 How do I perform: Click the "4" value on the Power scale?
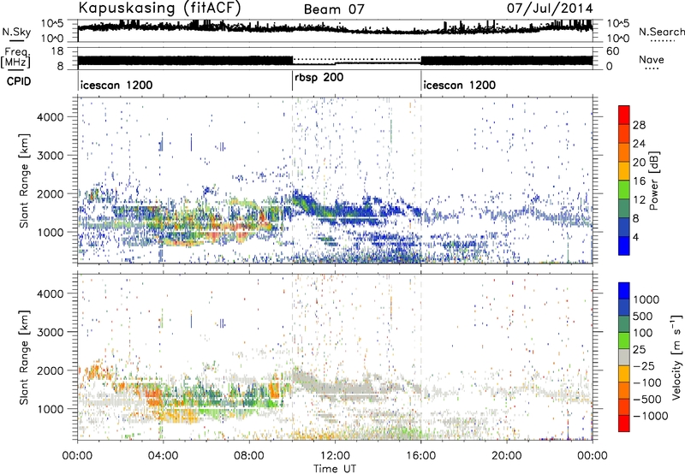click(x=635, y=237)
